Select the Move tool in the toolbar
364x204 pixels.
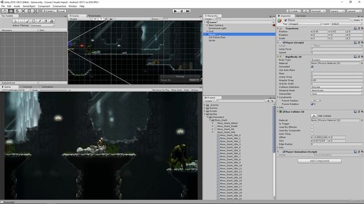tap(11, 11)
